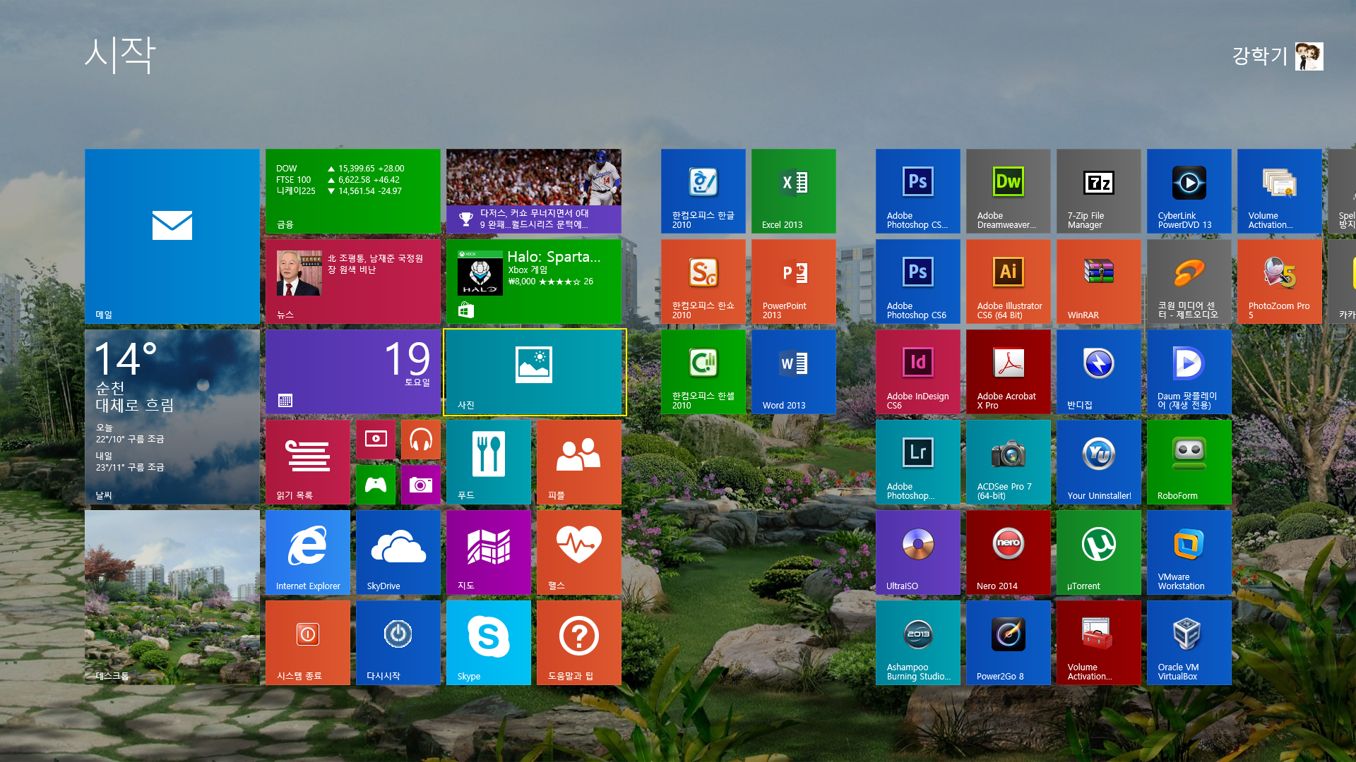This screenshot has height=762, width=1356.
Task: Launch the Skype tile
Action: click(x=489, y=643)
